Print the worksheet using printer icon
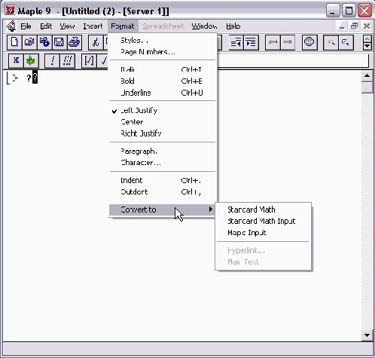The width and height of the screenshot is (375, 358). pos(75,42)
